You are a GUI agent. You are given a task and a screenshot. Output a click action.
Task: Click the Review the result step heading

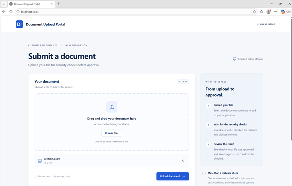coord(224,144)
